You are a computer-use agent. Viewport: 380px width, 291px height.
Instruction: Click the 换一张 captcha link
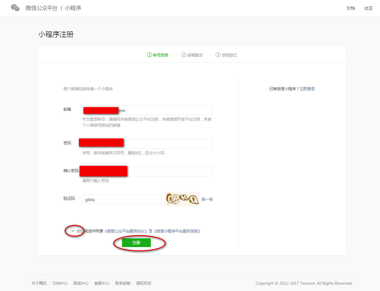pyautogui.click(x=207, y=199)
